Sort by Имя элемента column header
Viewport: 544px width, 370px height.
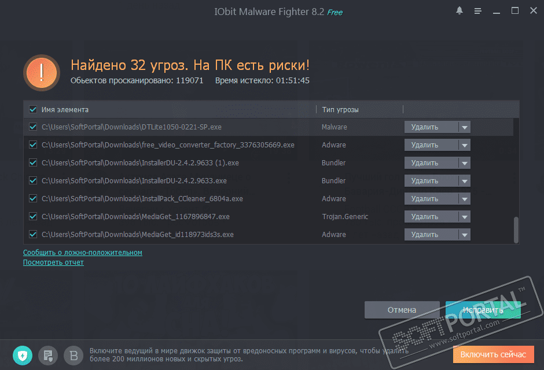(65, 109)
